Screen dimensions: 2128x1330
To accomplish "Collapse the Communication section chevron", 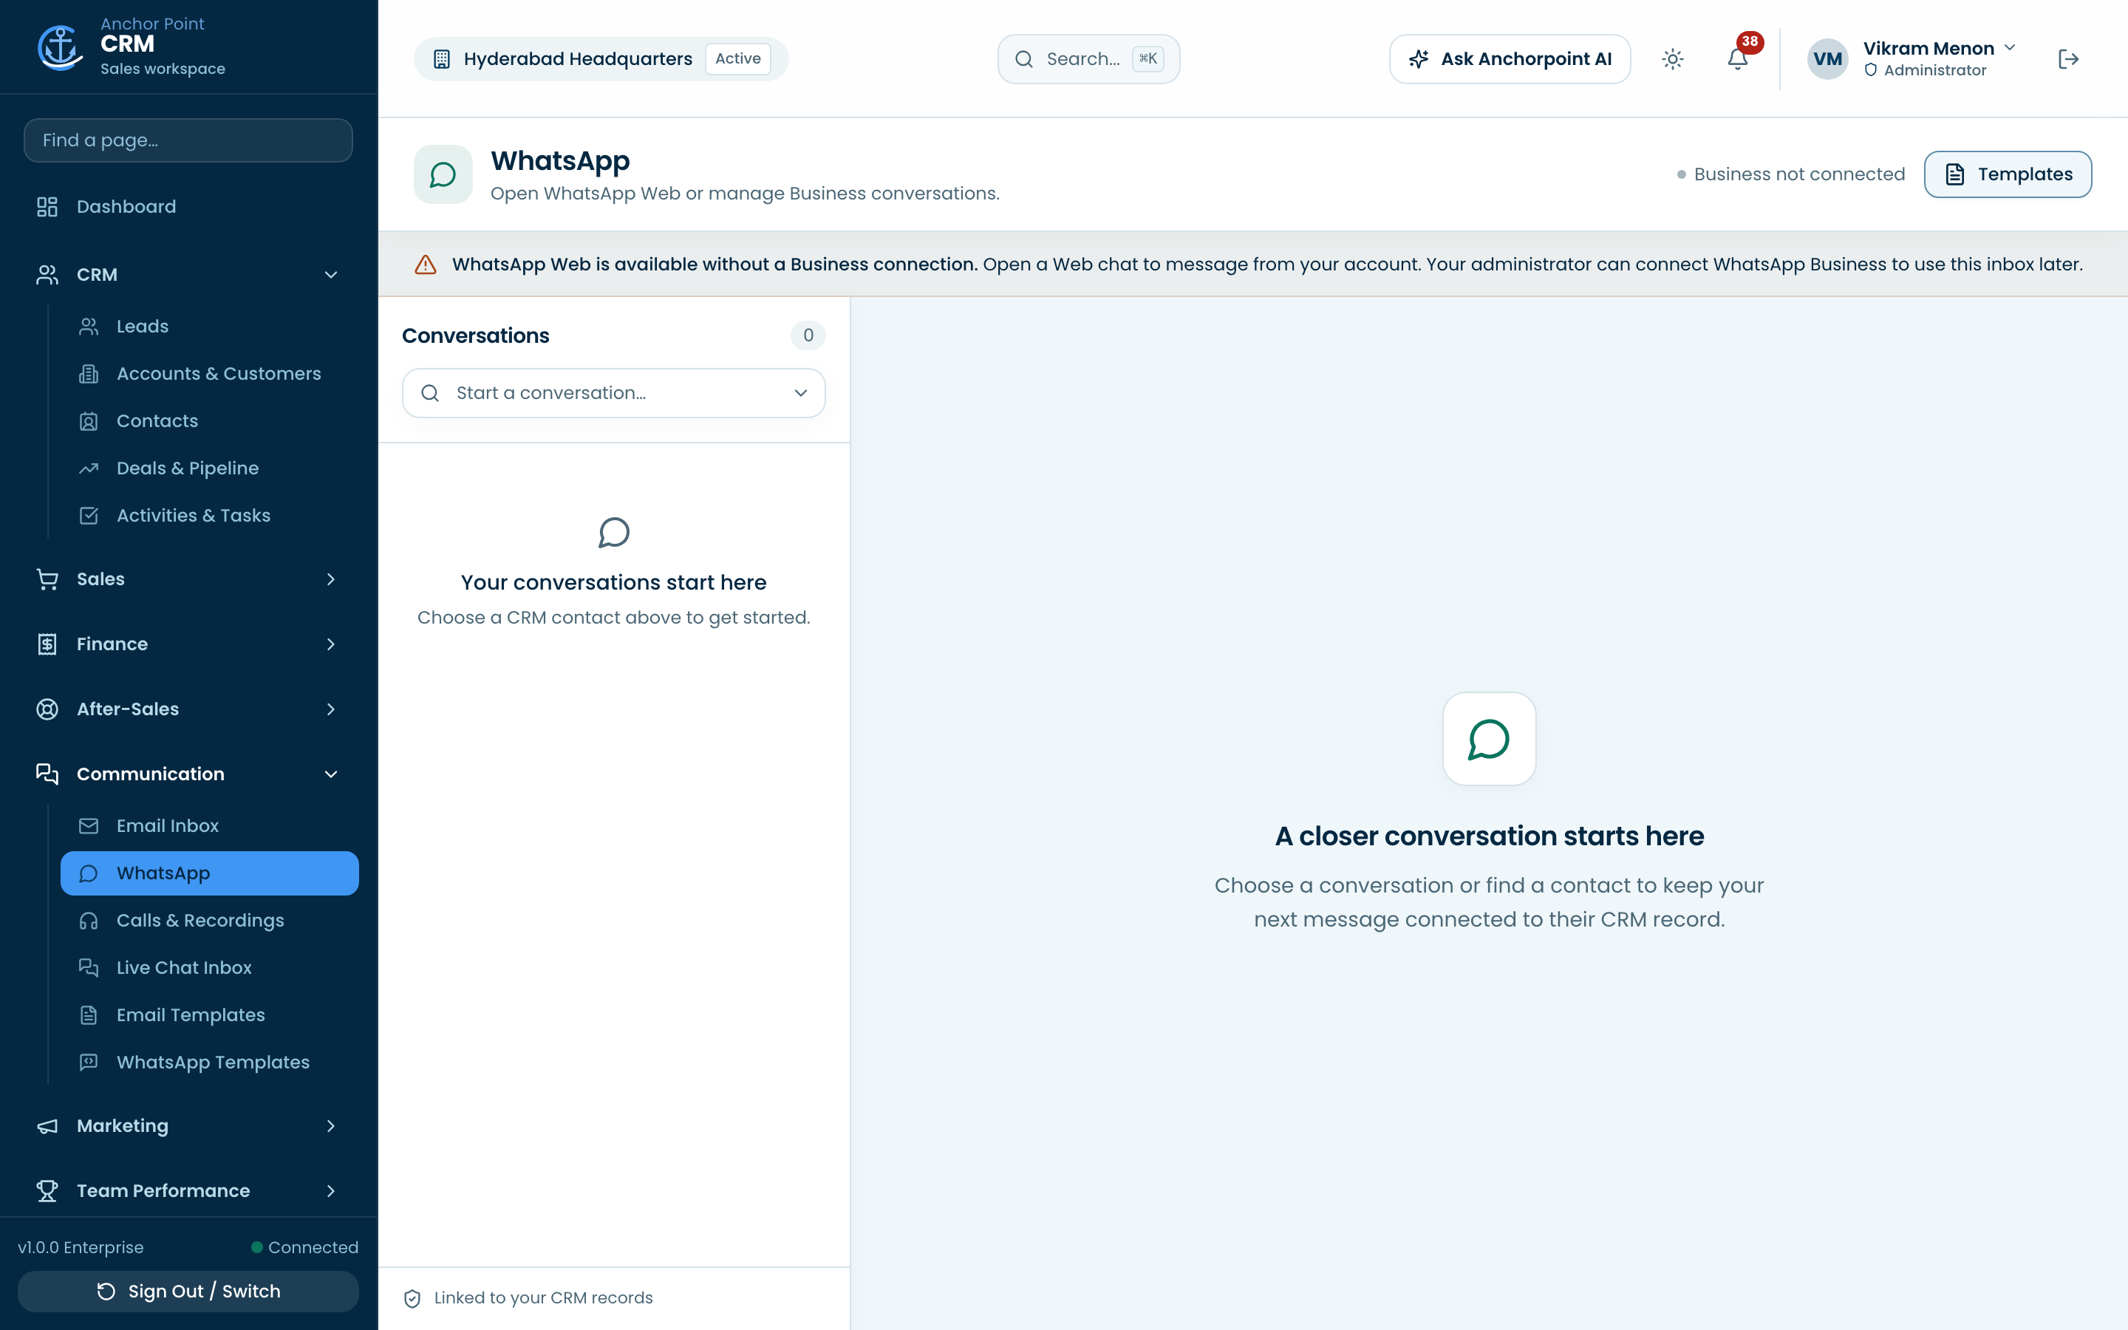I will pos(330,774).
